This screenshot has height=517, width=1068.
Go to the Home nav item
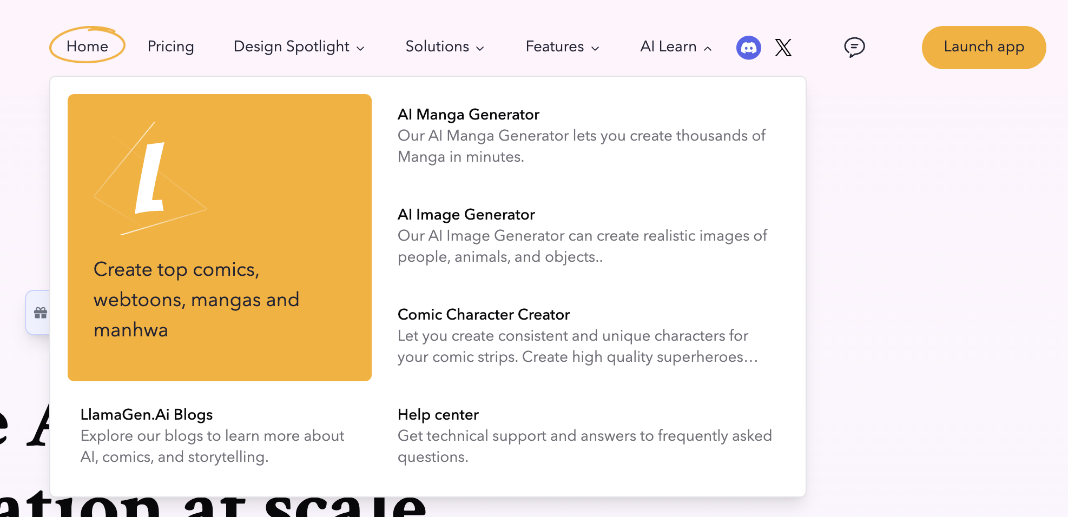[87, 47]
